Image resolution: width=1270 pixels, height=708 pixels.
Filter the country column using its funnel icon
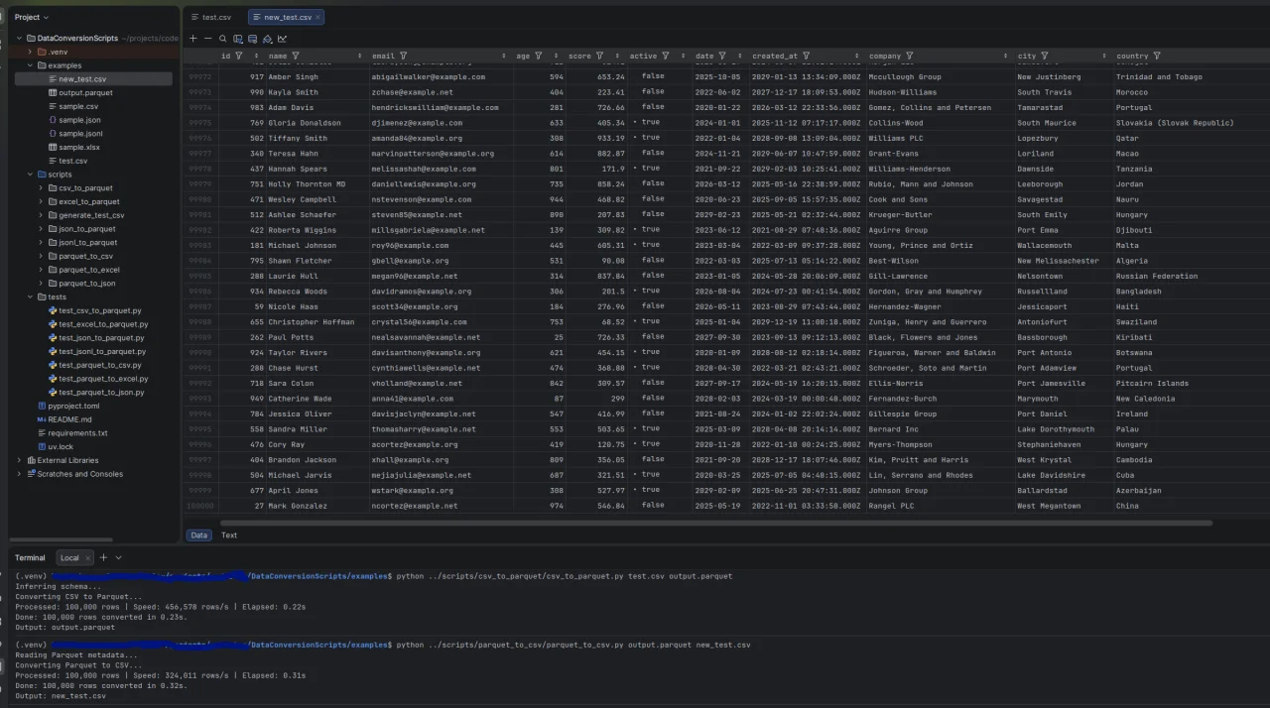pos(1158,57)
